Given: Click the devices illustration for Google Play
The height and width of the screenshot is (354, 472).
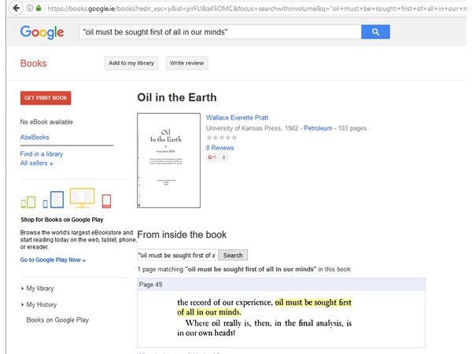Looking at the screenshot, I should [x=67, y=199].
